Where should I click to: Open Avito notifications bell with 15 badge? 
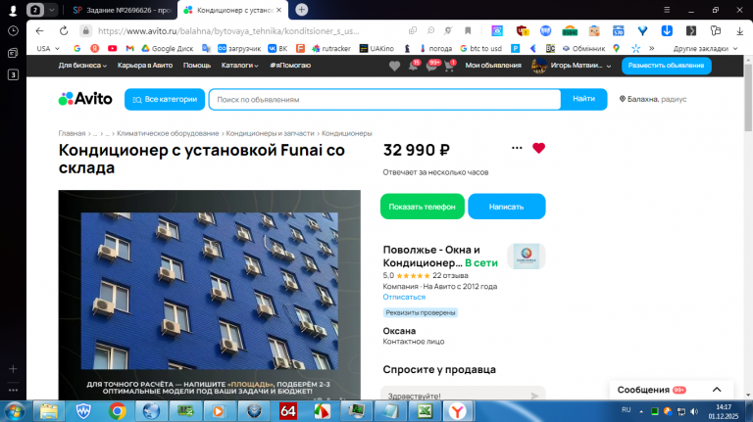[x=414, y=66]
